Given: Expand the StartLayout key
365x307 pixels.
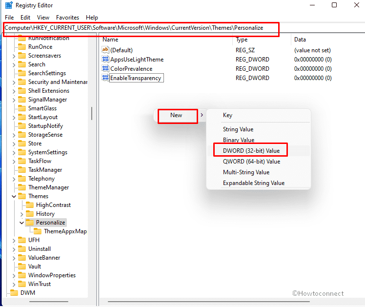Looking at the screenshot, I should point(14,118).
